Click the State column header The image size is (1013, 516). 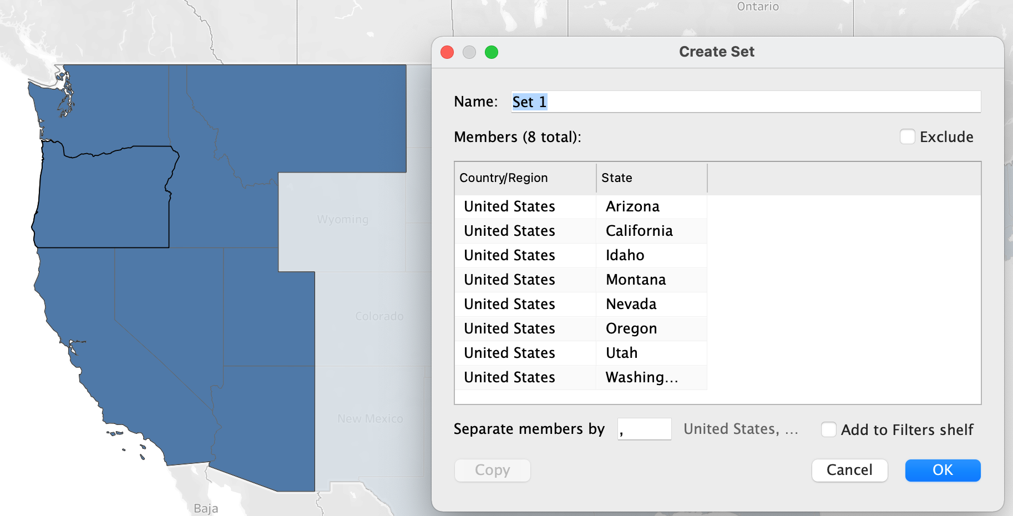pyautogui.click(x=651, y=178)
